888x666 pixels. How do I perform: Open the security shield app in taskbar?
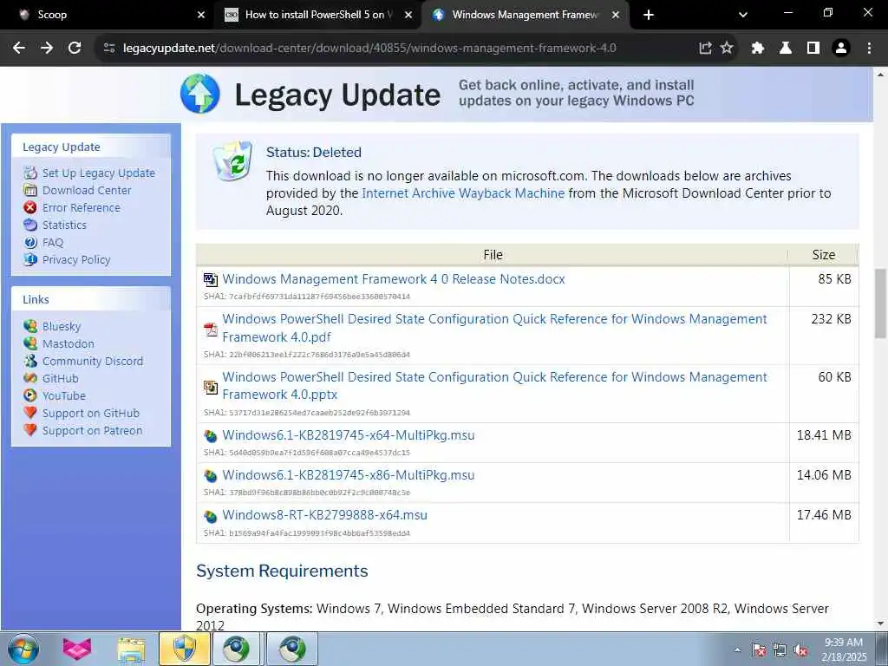(185, 649)
